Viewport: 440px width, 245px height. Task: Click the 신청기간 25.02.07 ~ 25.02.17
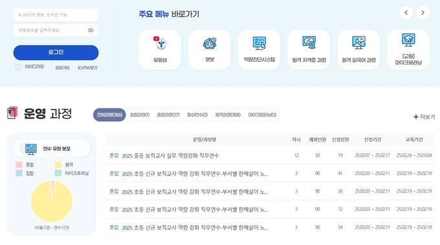click(x=372, y=155)
